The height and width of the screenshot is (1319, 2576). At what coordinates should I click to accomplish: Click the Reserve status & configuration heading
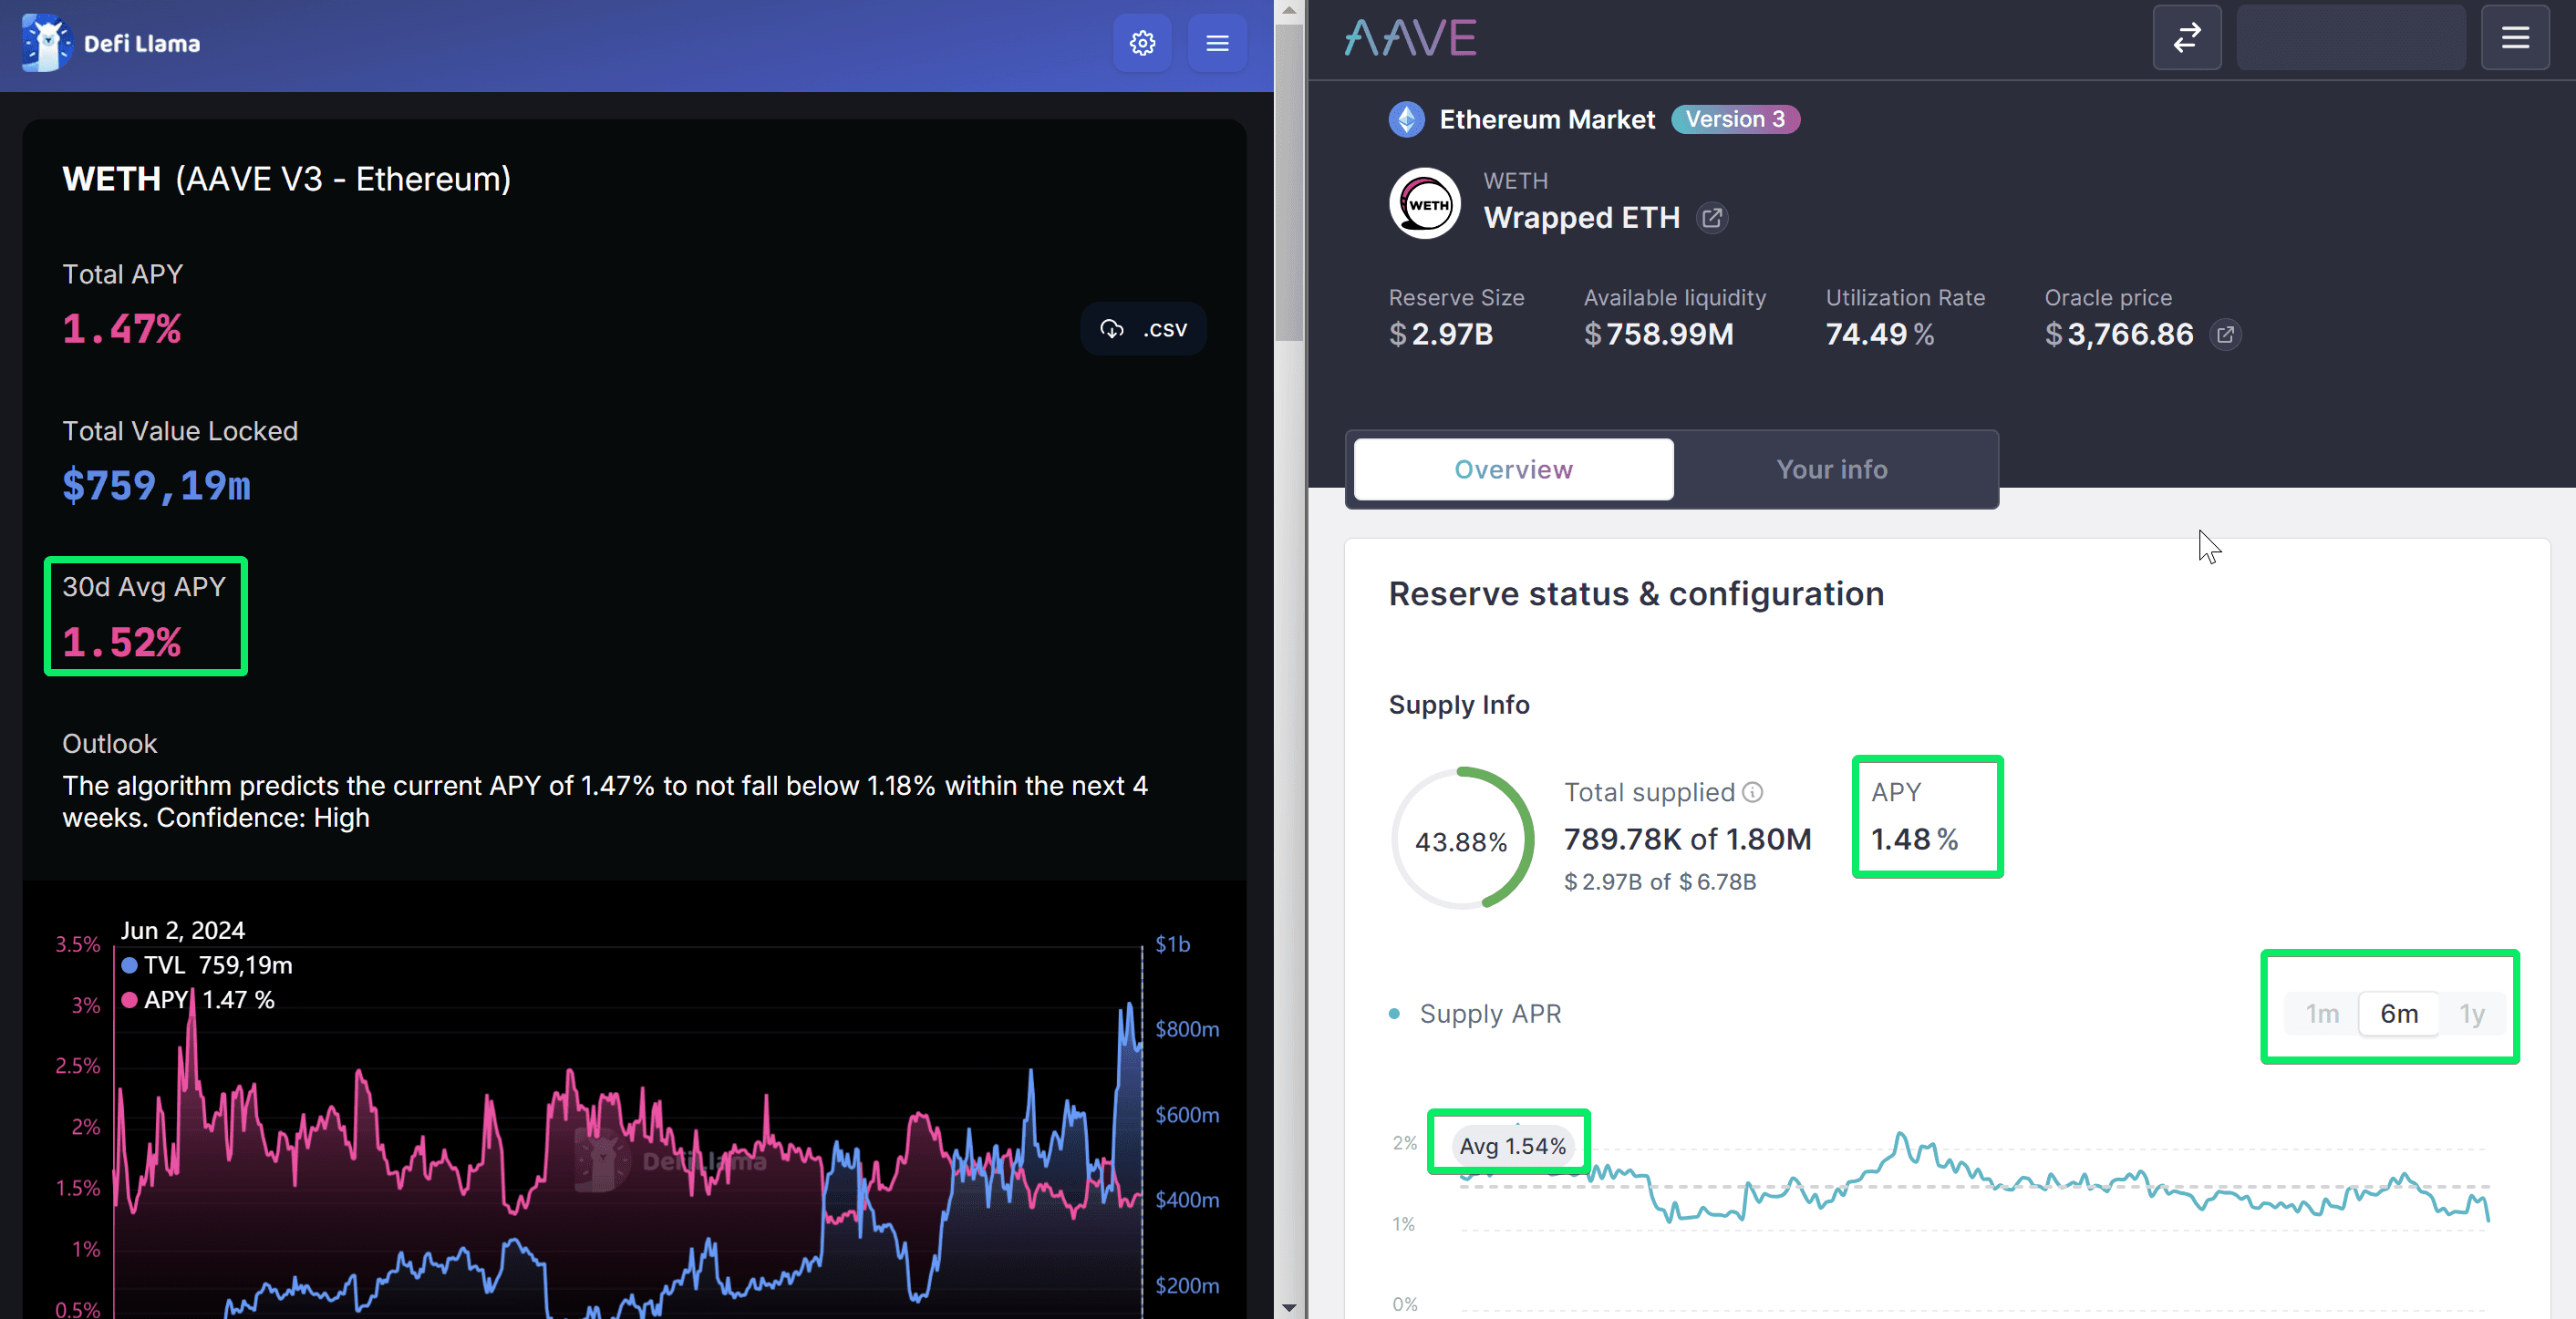(1636, 594)
